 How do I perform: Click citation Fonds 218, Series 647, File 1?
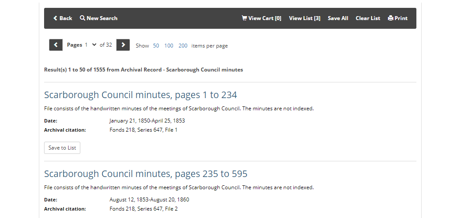click(x=144, y=130)
